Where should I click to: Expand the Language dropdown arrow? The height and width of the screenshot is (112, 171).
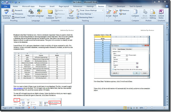pyautogui.click(x=40, y=18)
